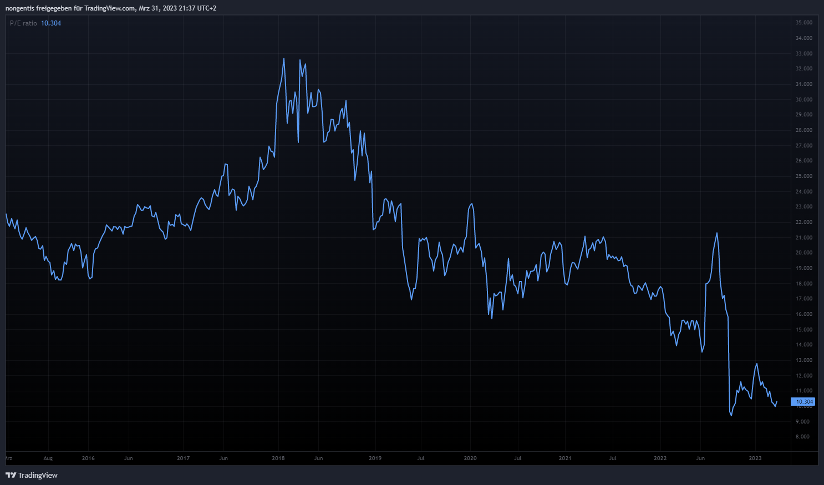
Task: Click the 20.000 level on price scale
Action: tap(803, 253)
